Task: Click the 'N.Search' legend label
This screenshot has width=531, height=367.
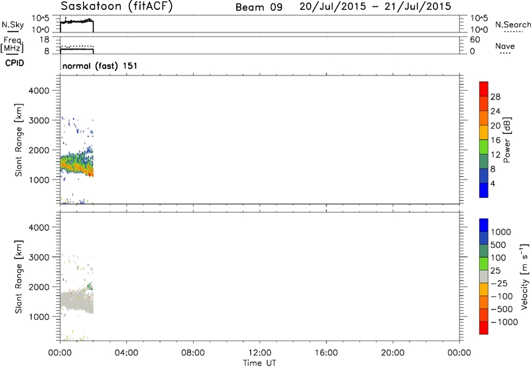Action: [x=512, y=25]
